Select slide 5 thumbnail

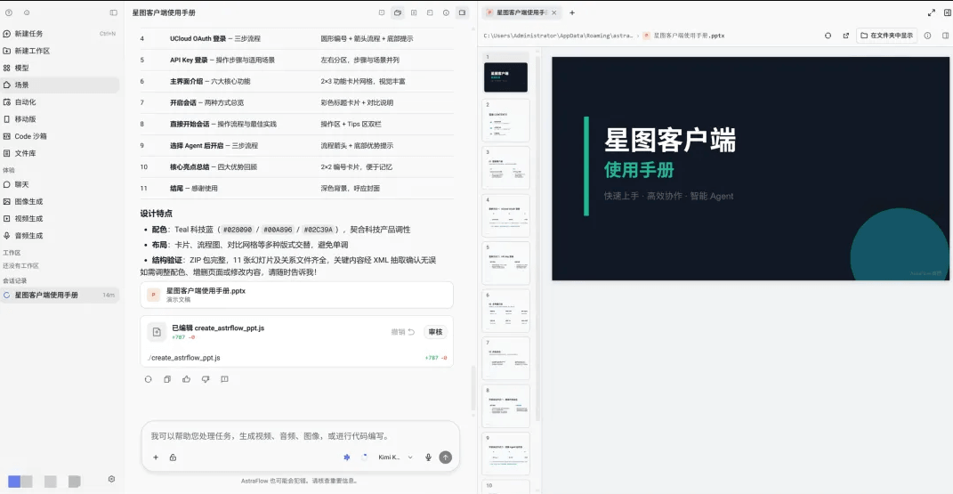coord(505,263)
